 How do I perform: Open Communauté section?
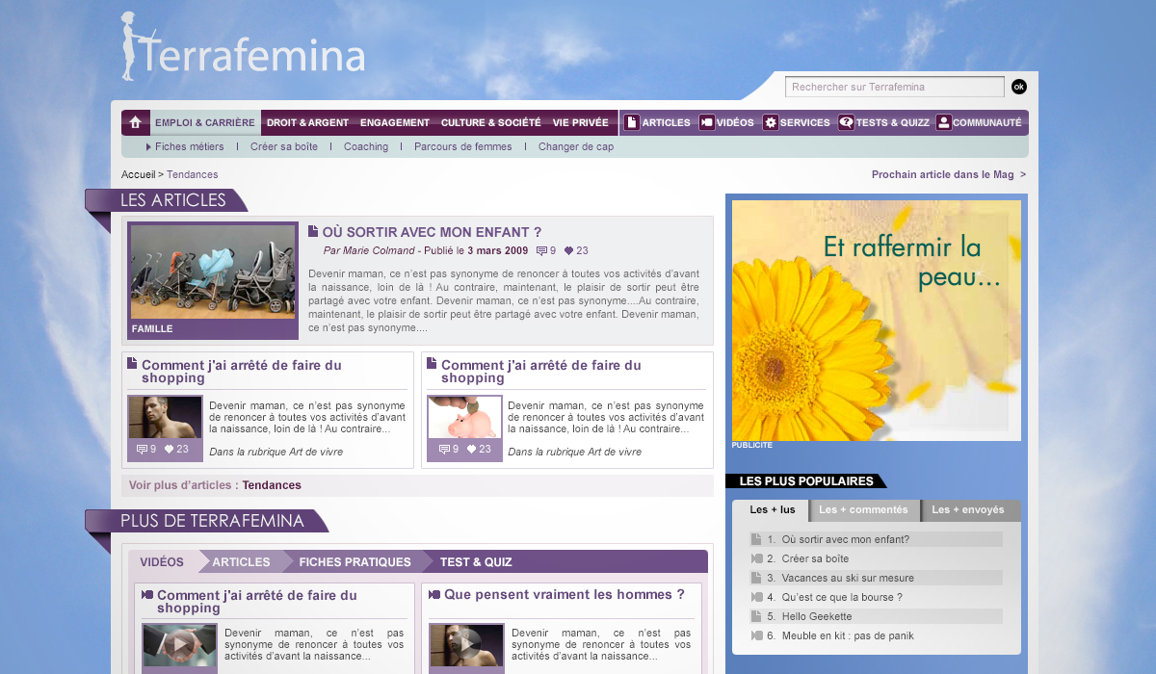[x=987, y=122]
